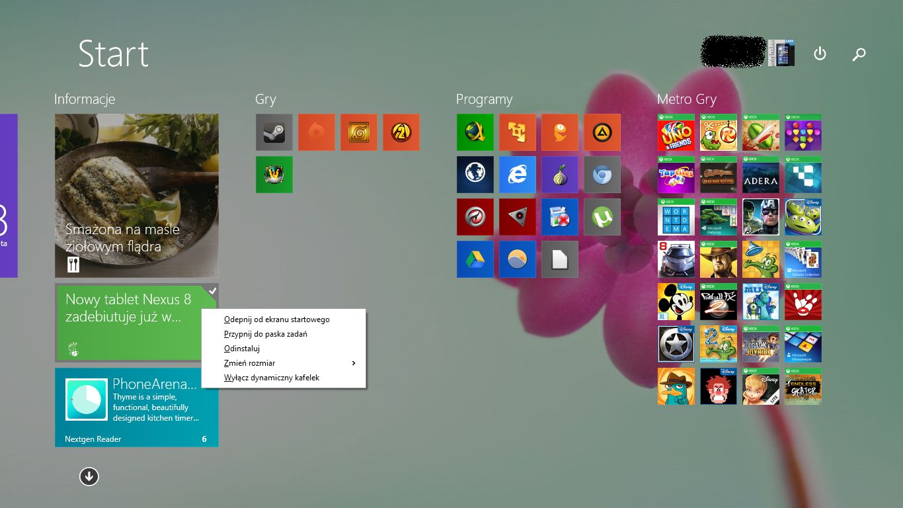Screen dimensions: 903x508
Task: Open the Endless Skater tile
Action: (803, 386)
